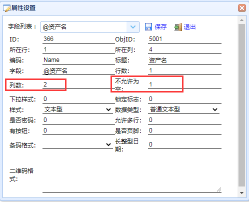Close the 属性设置 dialog

coord(242,8)
